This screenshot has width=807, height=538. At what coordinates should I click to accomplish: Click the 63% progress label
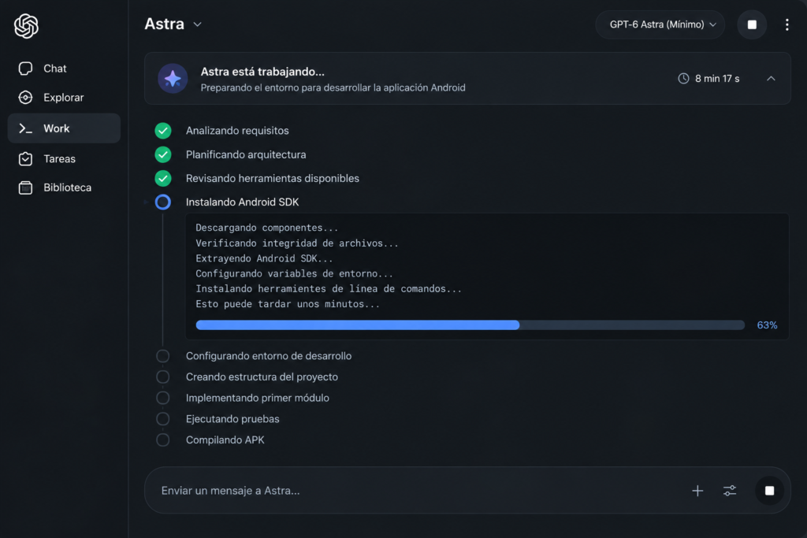pos(767,325)
